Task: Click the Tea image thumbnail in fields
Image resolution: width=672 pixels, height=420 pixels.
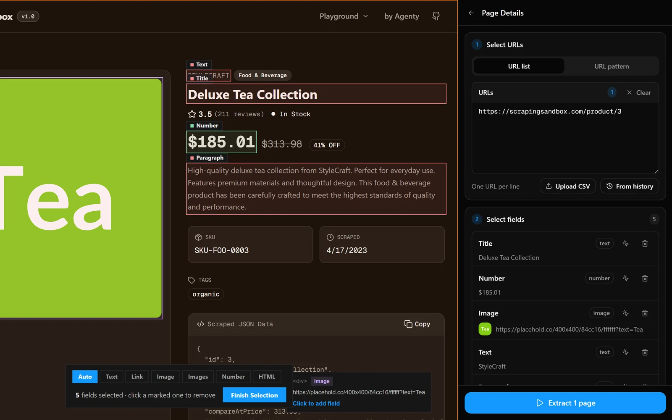Action: pos(485,329)
